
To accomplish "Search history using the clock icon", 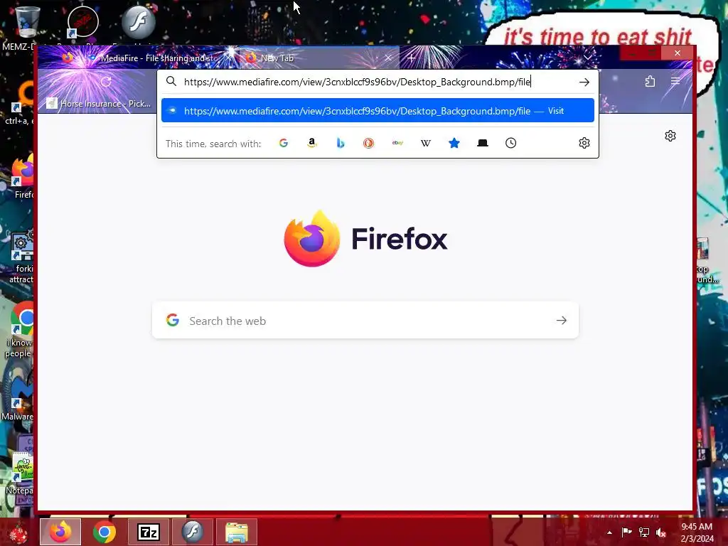I will click(510, 143).
